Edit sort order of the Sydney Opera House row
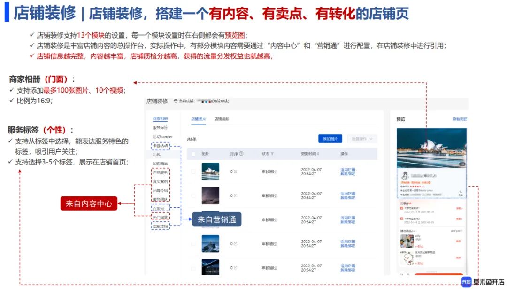 pos(236,172)
